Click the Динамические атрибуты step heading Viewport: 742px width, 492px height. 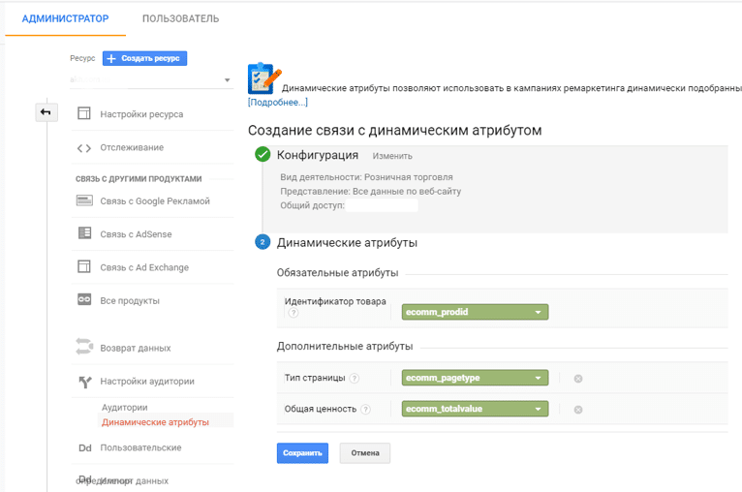[x=347, y=243]
